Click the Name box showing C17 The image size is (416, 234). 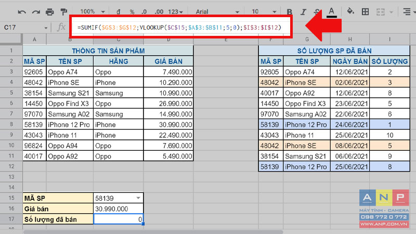(22, 28)
